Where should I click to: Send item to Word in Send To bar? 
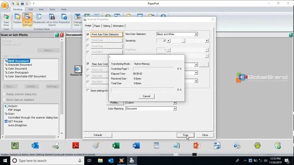(x=136, y=146)
